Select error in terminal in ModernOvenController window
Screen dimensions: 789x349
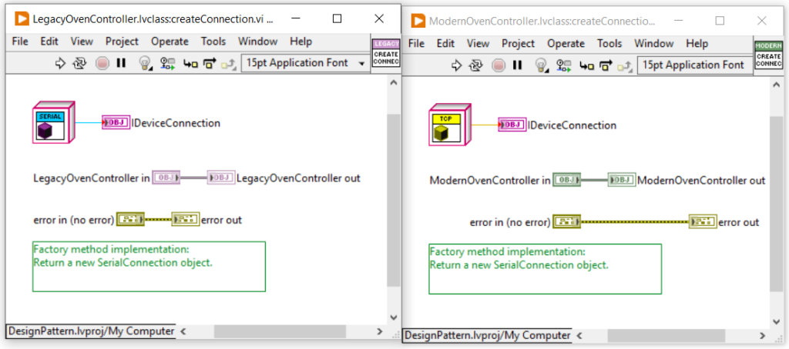pos(566,221)
